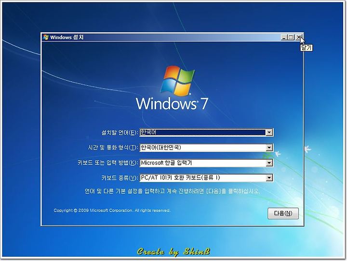Open the 시간 및 통화 형식 dropdown arrow
This screenshot has width=347, height=261.
pyautogui.click(x=269, y=148)
